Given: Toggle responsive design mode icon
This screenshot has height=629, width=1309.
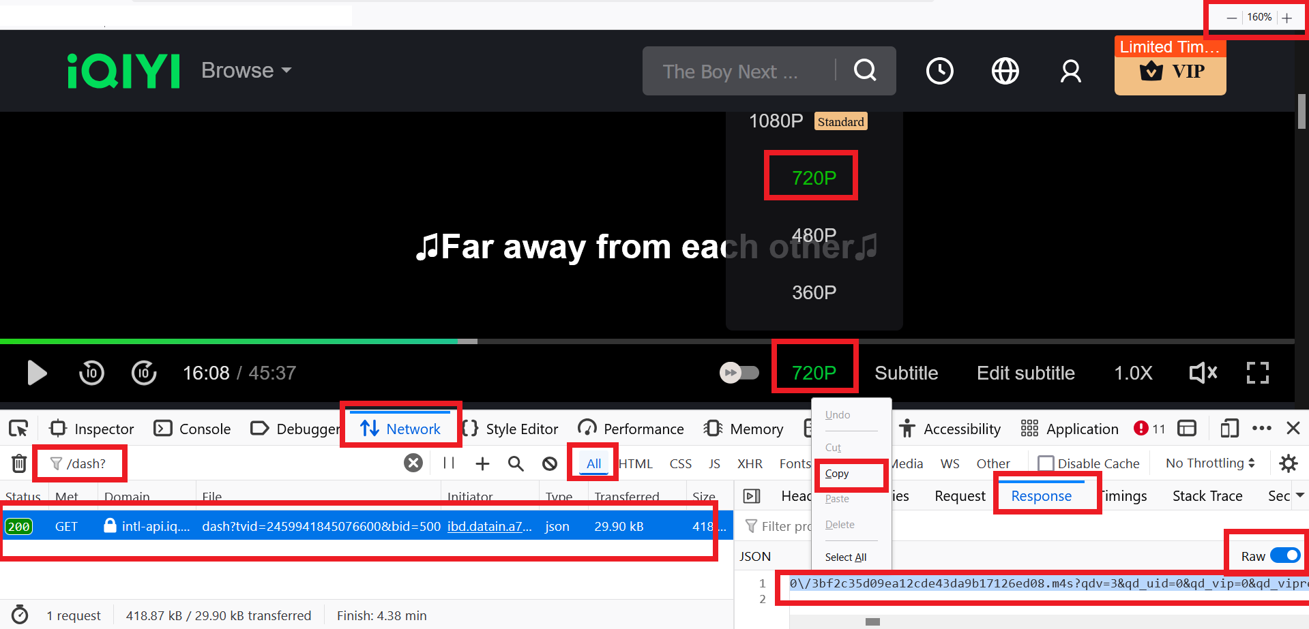Looking at the screenshot, I should pos(1229,429).
